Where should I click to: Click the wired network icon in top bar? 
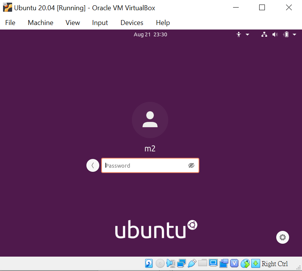click(x=264, y=34)
